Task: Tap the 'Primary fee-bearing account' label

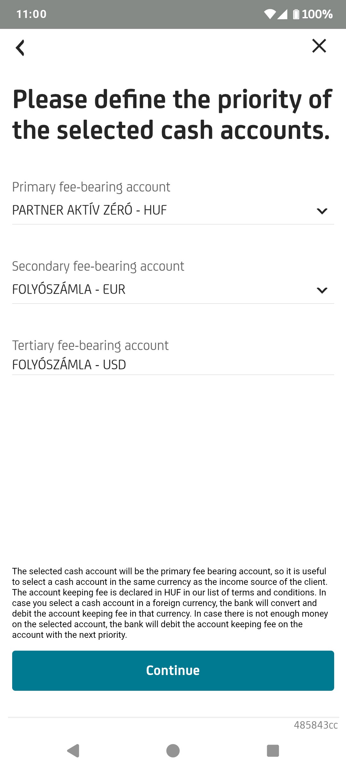Action: 91,187
